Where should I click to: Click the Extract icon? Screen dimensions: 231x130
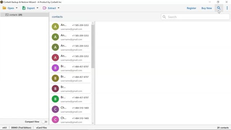coord(44,8)
